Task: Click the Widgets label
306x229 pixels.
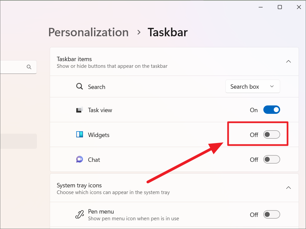Action: coord(98,135)
